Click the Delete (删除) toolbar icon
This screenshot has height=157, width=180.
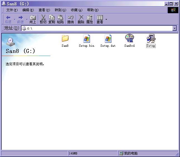(81, 19)
